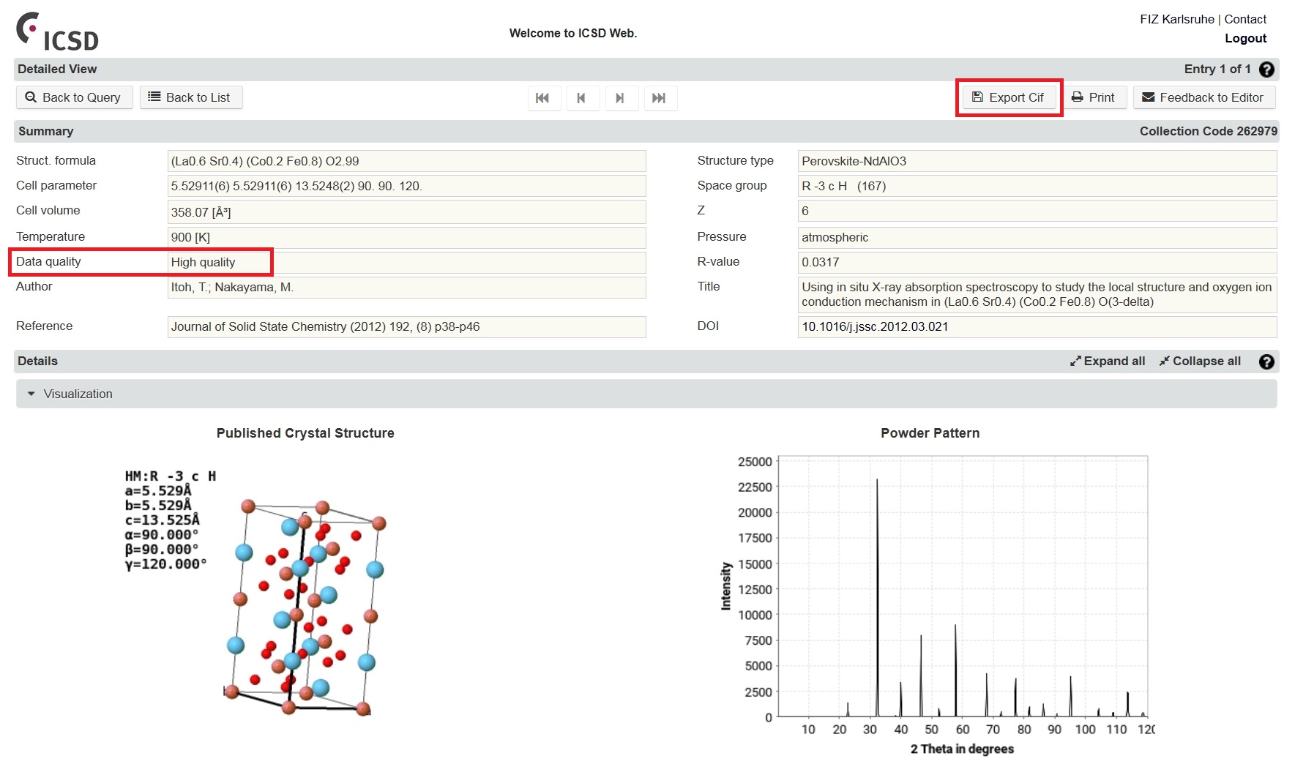
Task: Jump to the first entry record
Action: tap(544, 97)
